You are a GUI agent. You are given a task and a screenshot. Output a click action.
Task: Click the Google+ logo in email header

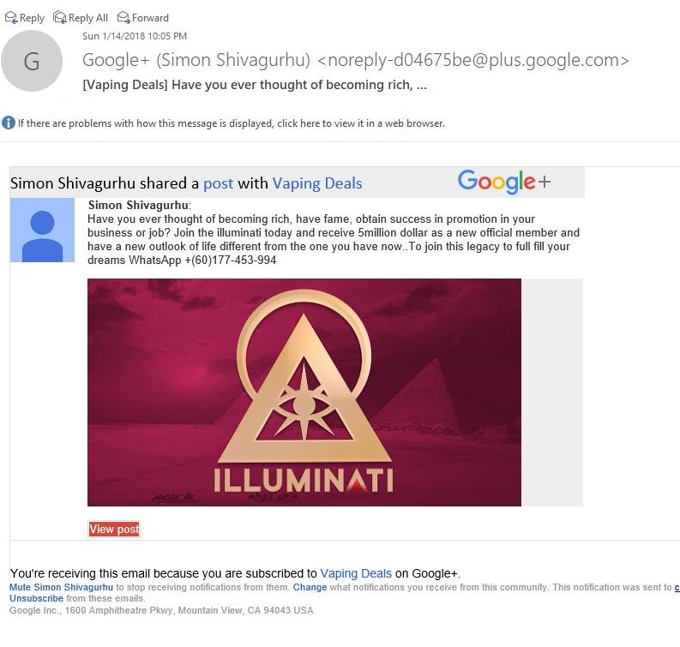coord(504,181)
